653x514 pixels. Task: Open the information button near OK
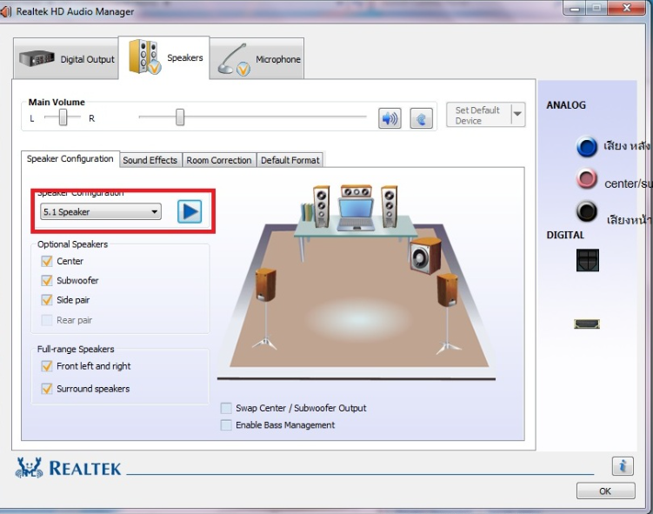tap(623, 465)
